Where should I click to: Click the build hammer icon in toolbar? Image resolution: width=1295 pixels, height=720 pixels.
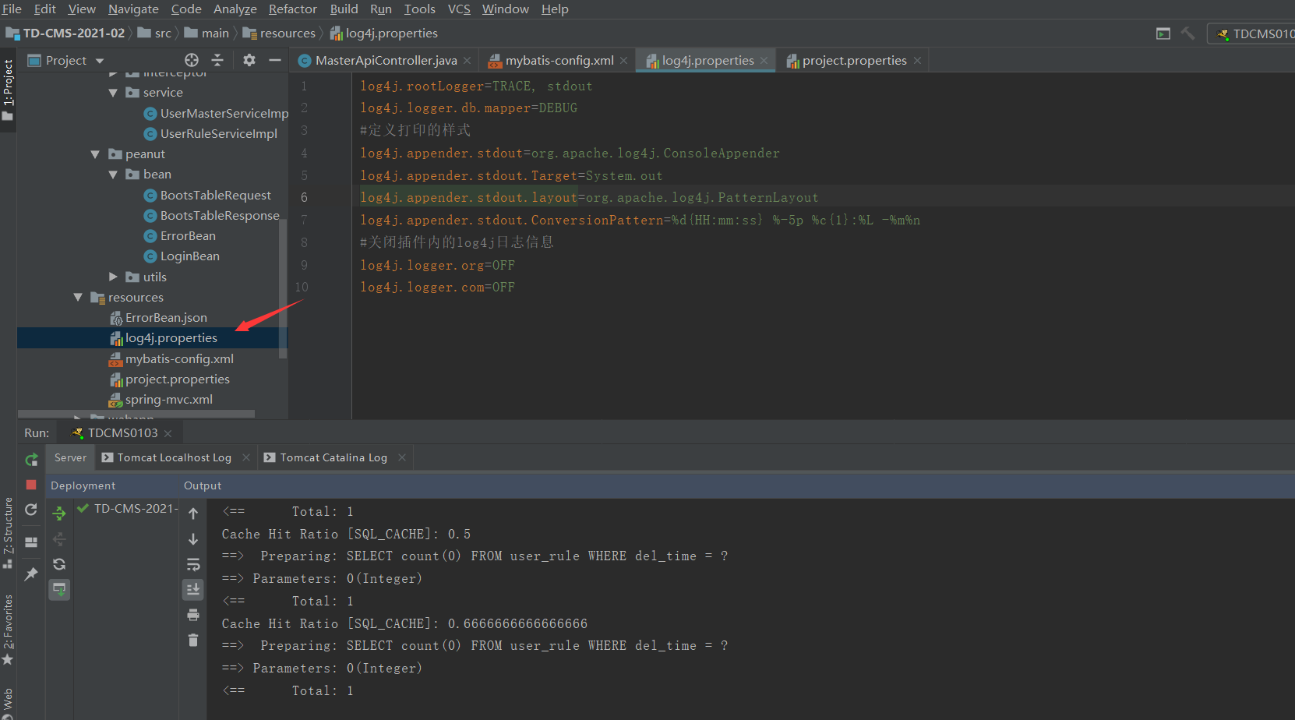(1187, 34)
